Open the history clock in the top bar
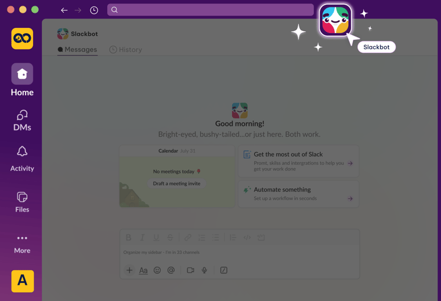This screenshot has height=301, width=441. point(94,10)
